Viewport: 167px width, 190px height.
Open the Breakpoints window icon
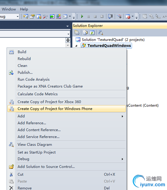coord(128,16)
